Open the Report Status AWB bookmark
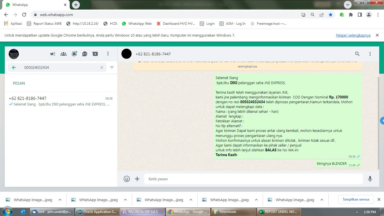This screenshot has width=384, height=216. (x=44, y=24)
